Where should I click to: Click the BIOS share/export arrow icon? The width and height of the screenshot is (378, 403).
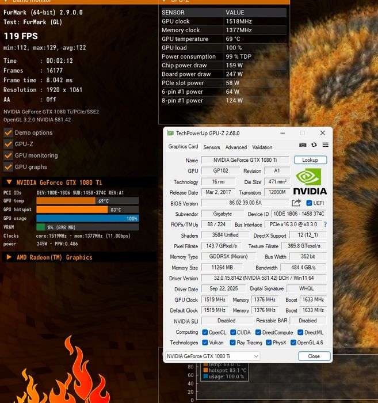[x=296, y=203]
